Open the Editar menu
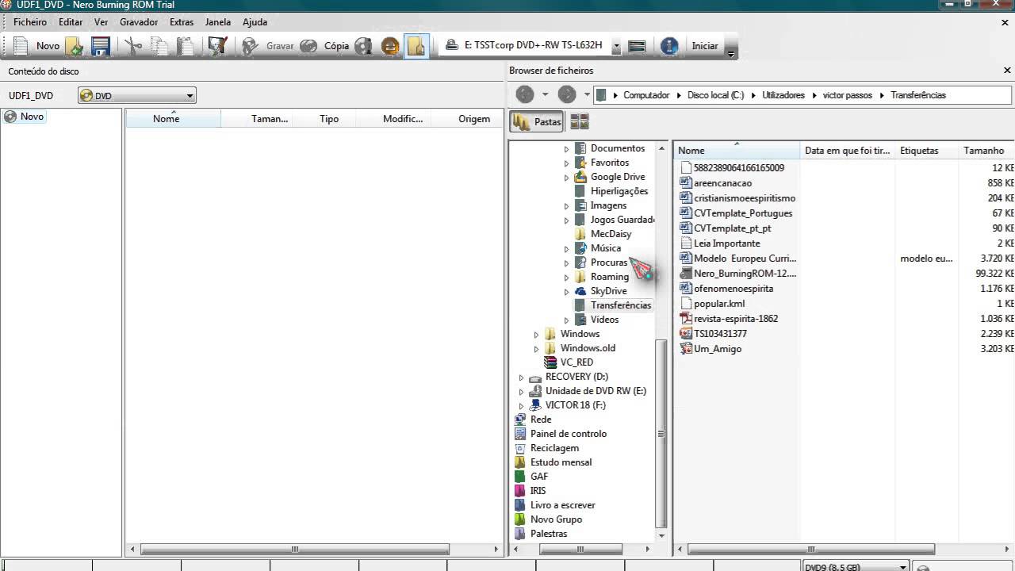 [x=71, y=22]
